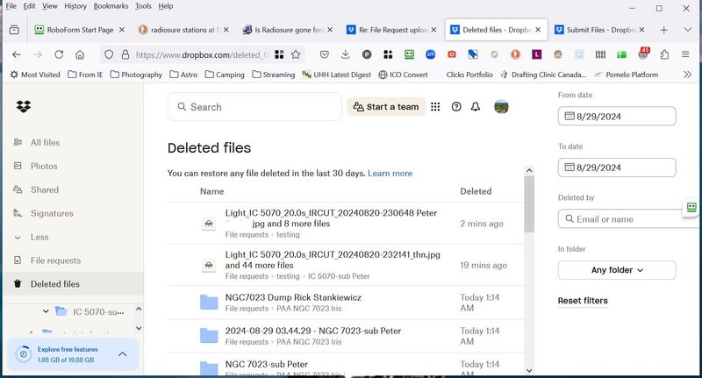This screenshot has width=702, height=378.
Task: Open Firefox downloads arrow icon
Action: pos(345,54)
